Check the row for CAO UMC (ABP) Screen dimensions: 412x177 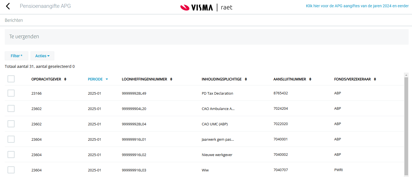(x=11, y=124)
